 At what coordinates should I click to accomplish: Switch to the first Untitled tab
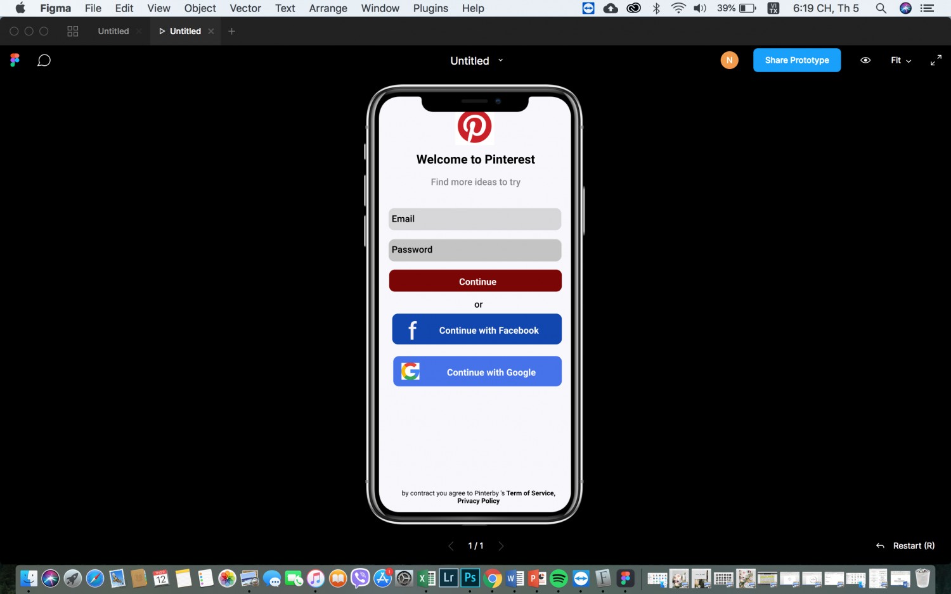click(x=113, y=31)
